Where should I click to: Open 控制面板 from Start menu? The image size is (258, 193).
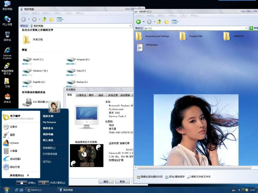point(49,148)
